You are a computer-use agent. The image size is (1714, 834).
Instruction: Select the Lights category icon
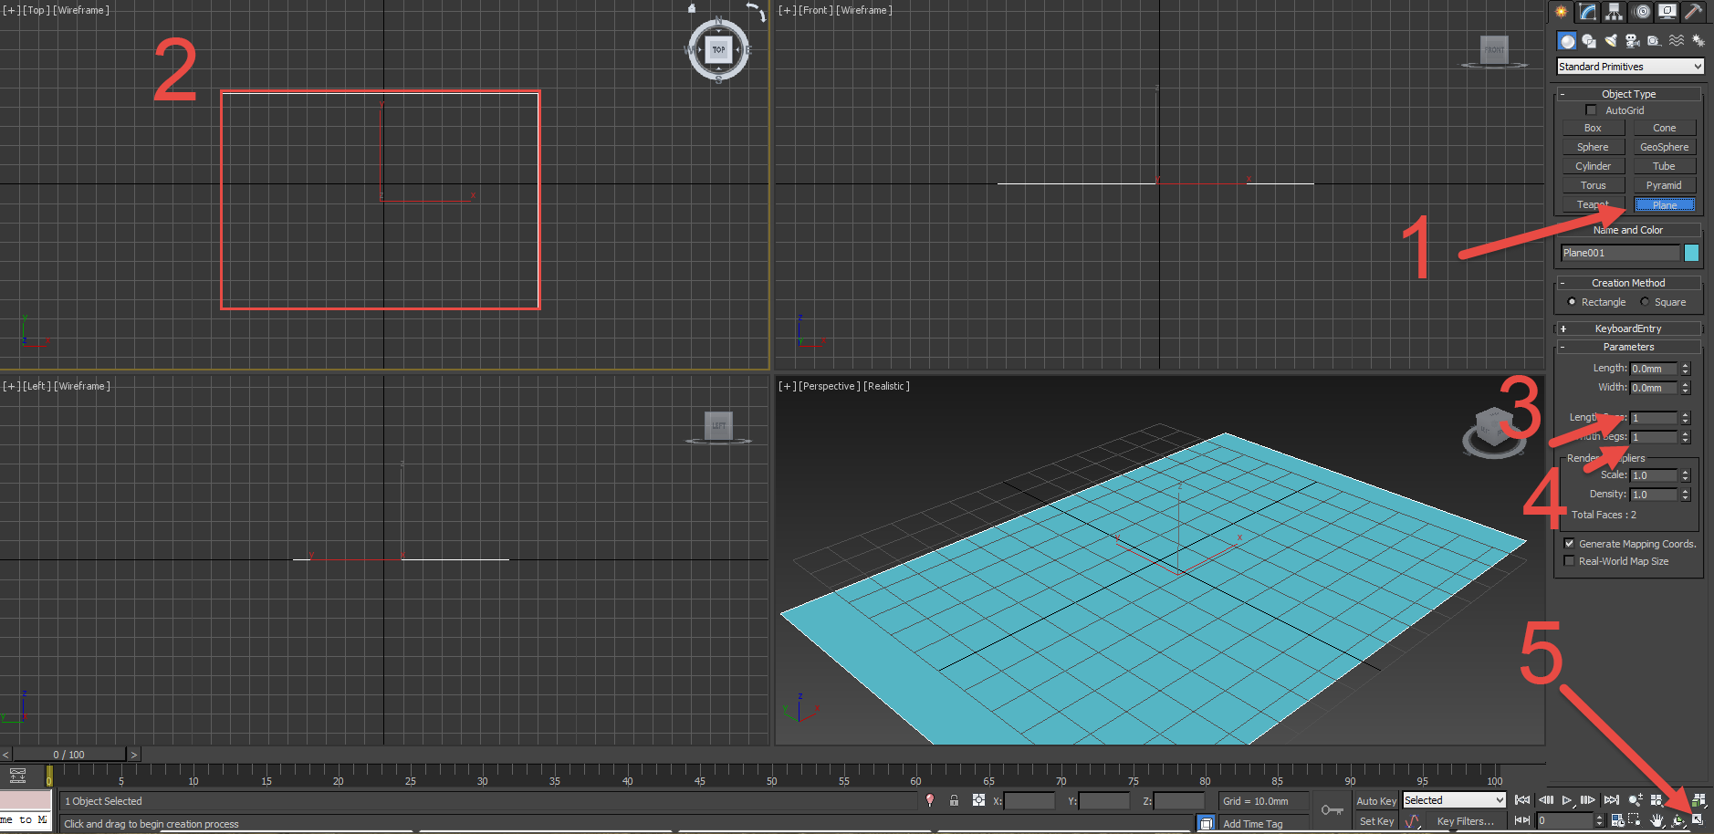click(x=1611, y=41)
